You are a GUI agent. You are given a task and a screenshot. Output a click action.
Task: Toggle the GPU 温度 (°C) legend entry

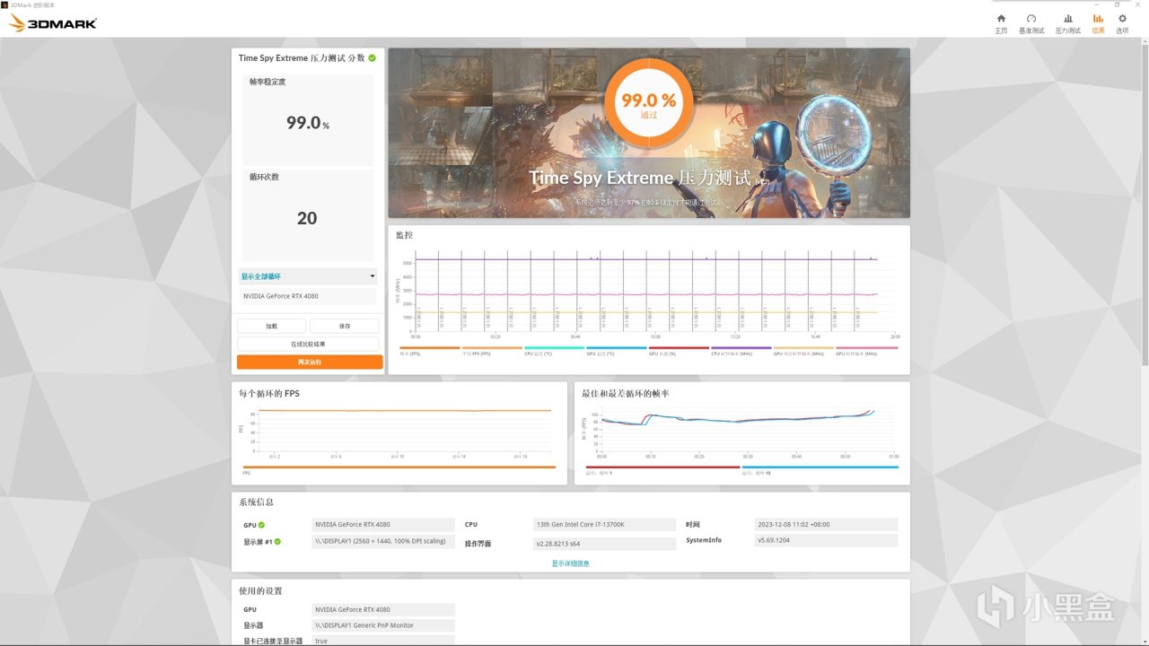[x=616, y=351]
